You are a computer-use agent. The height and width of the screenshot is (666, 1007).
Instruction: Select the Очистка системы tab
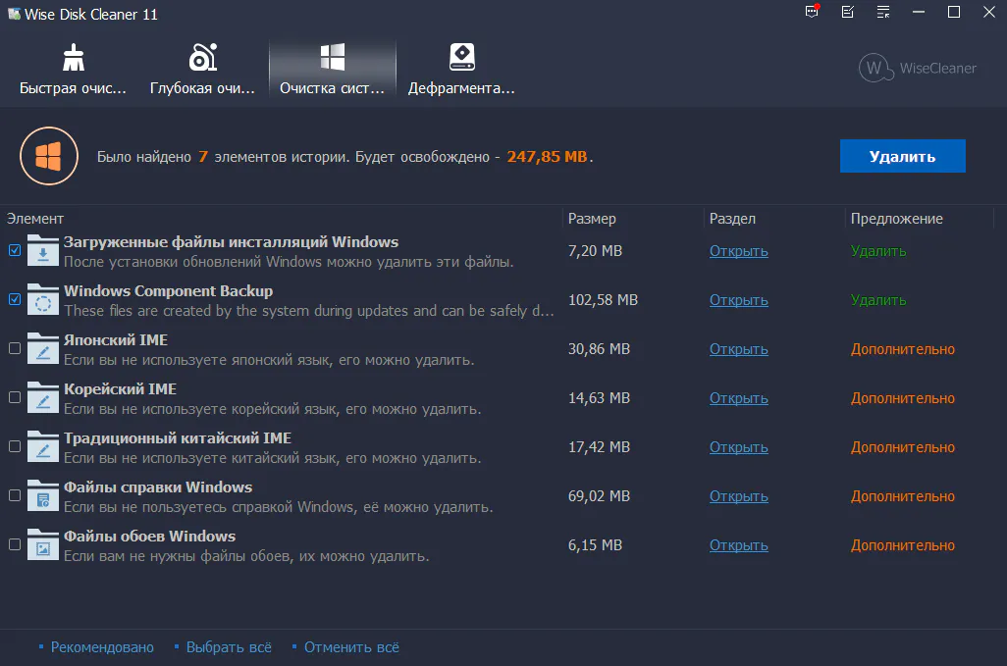[x=332, y=70]
